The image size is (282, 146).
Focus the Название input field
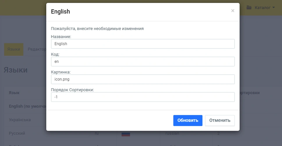pos(143,44)
